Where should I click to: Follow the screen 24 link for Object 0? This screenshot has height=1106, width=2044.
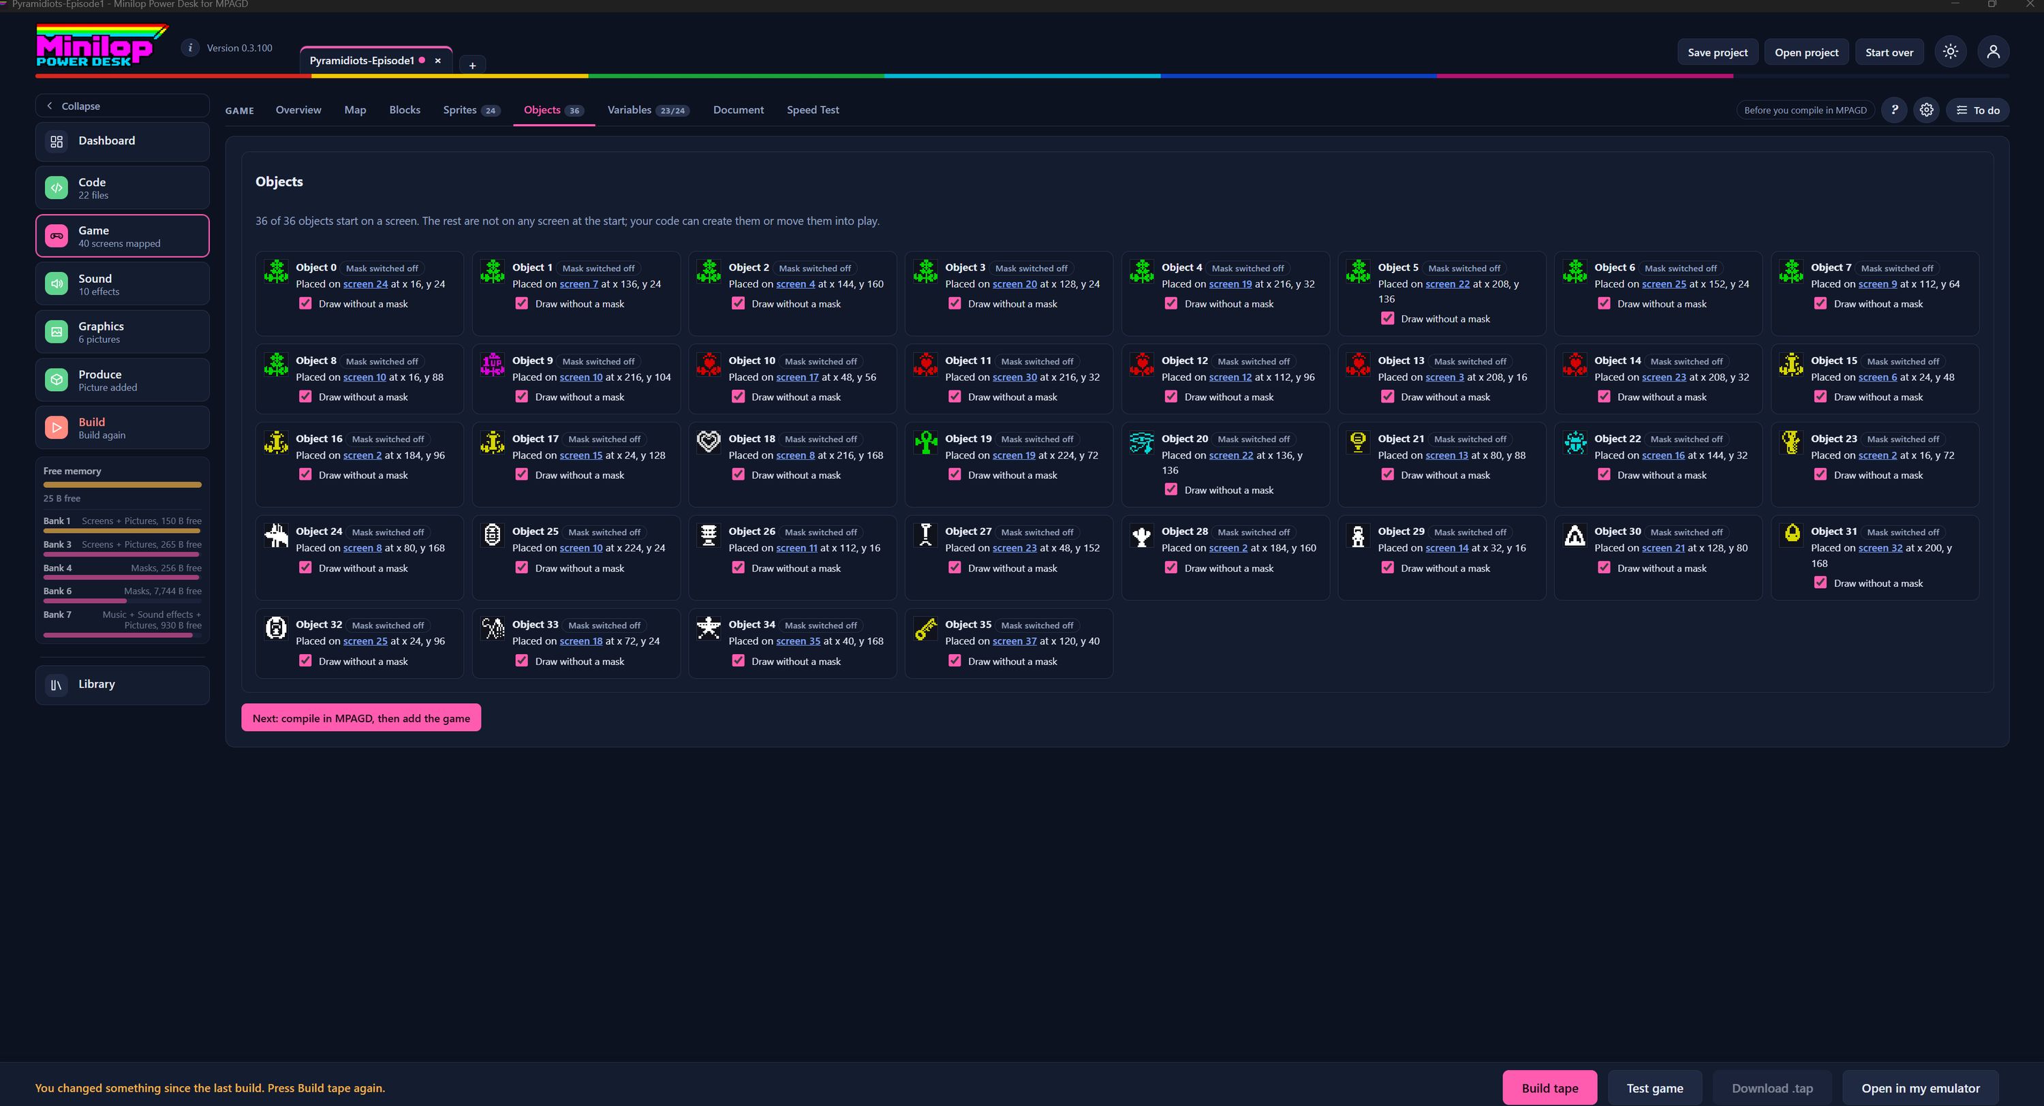[x=365, y=284]
